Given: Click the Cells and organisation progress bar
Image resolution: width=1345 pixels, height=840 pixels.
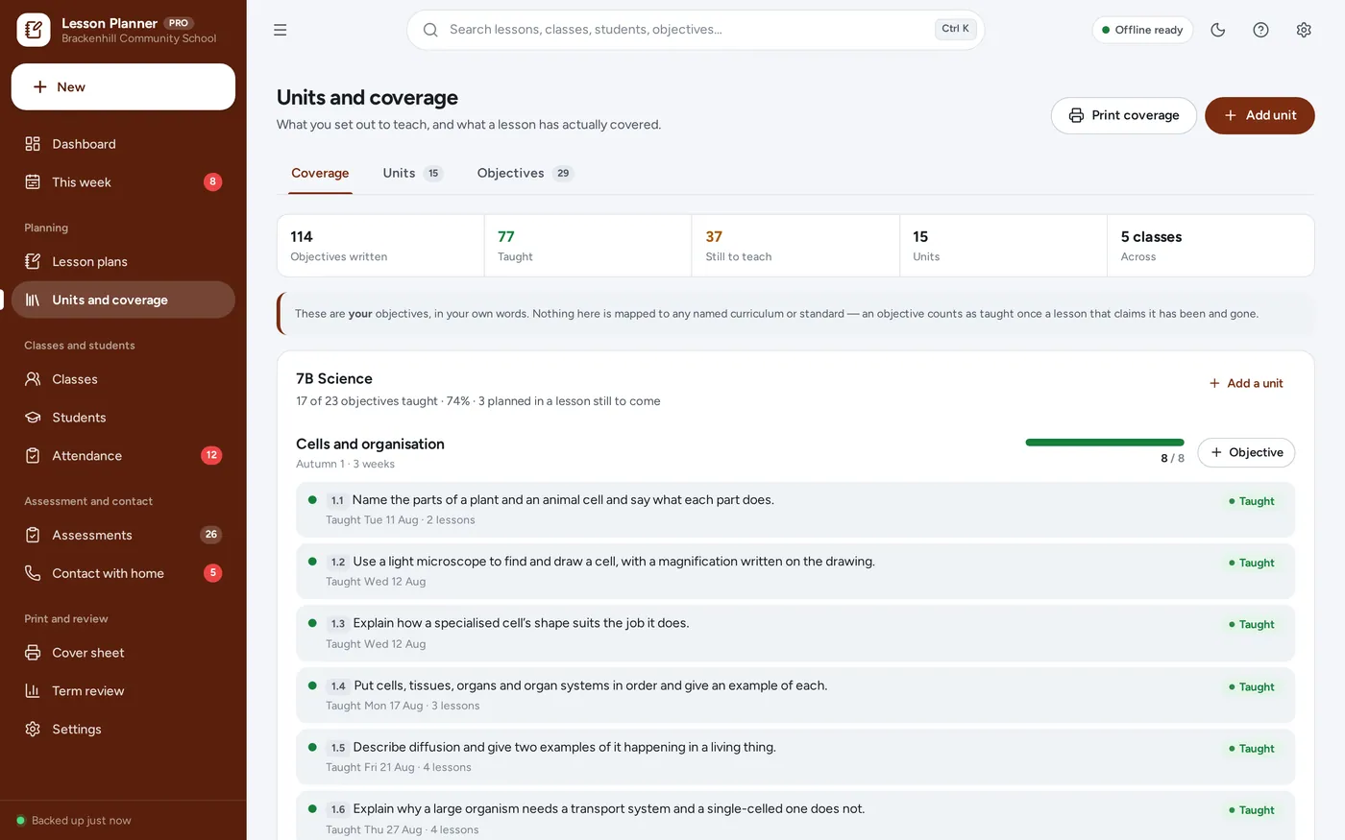Looking at the screenshot, I should [x=1105, y=443].
